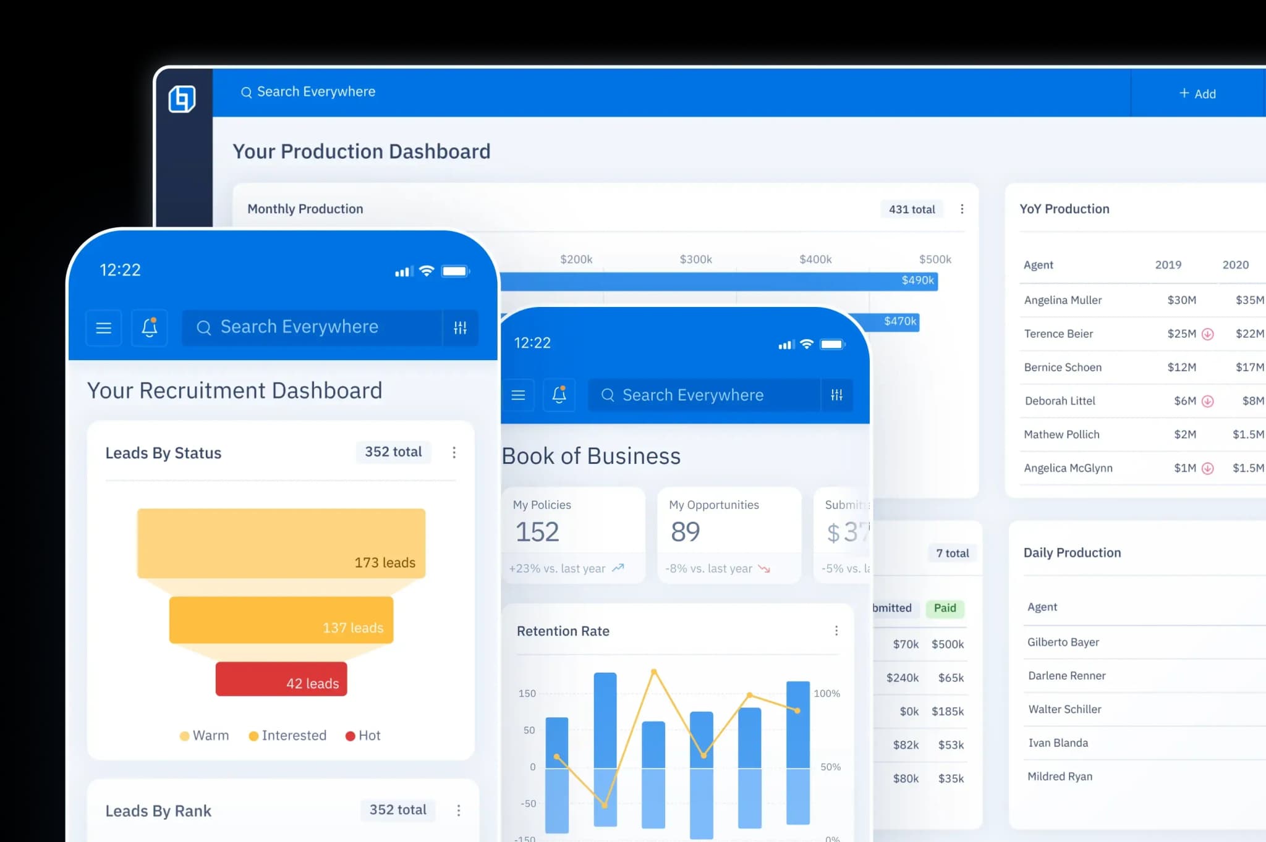The width and height of the screenshot is (1266, 842).
Task: Open the Monthly Production overflow menu
Action: (962, 209)
